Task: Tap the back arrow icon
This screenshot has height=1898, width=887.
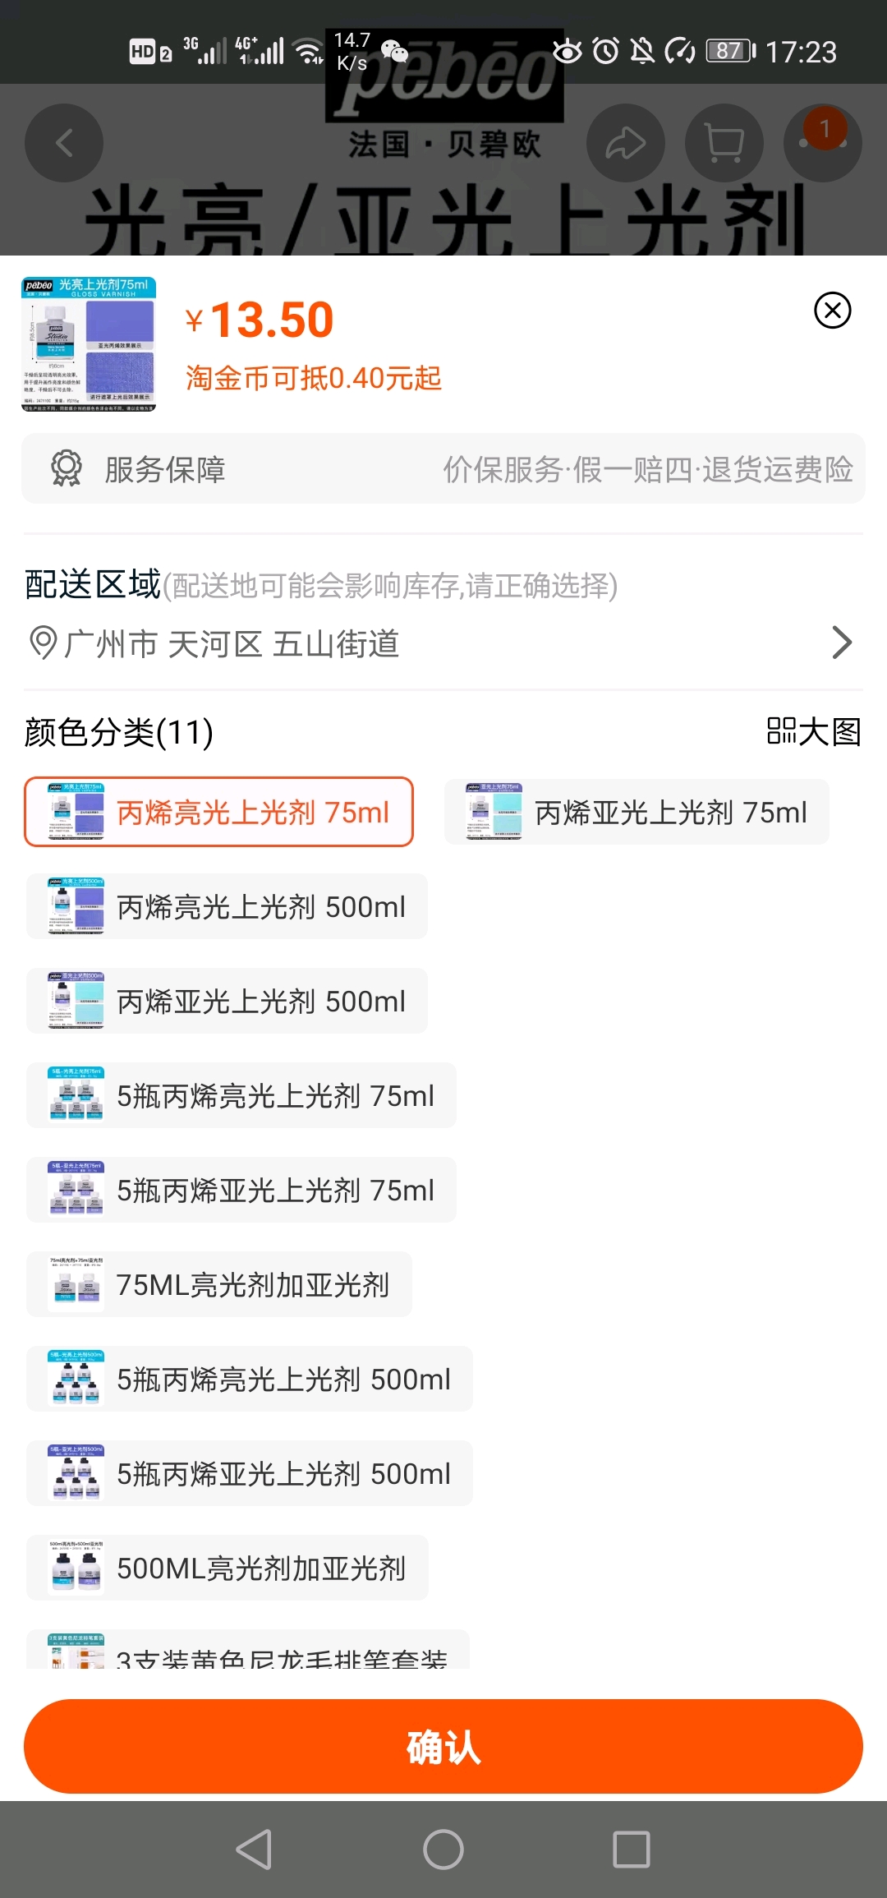Action: (64, 143)
